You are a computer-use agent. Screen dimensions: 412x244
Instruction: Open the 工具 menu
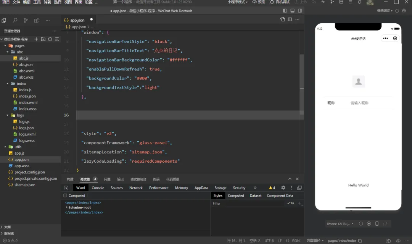tap(37, 2)
